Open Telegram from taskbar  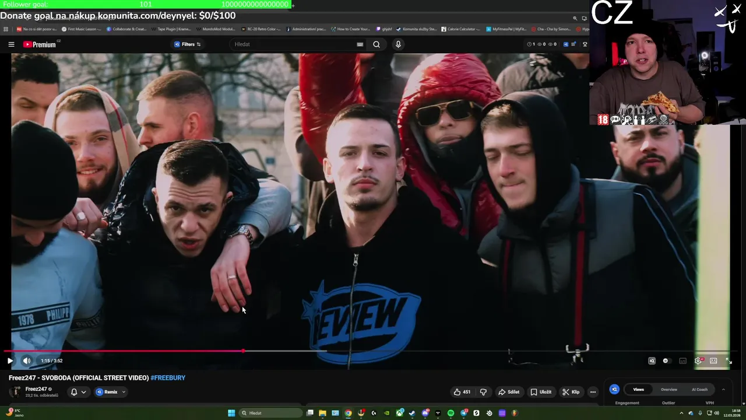[x=463, y=413]
